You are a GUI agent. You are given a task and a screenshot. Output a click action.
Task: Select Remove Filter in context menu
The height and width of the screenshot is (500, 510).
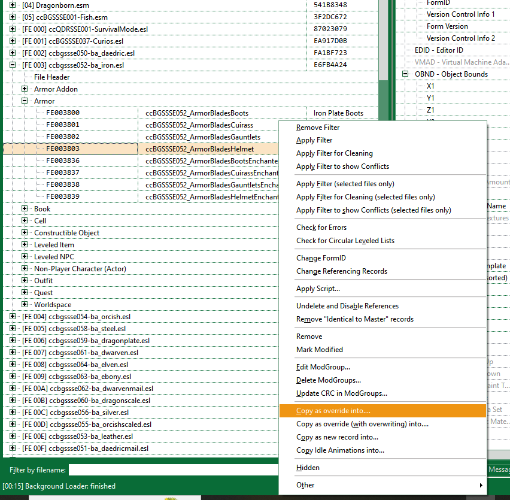pos(382,128)
